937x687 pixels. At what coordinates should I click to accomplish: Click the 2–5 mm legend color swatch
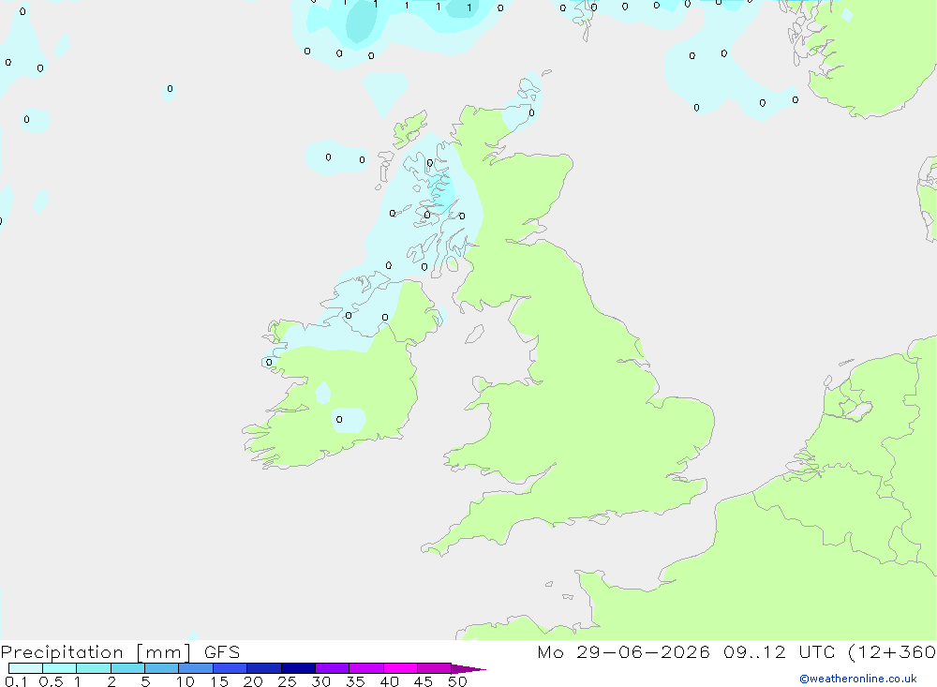tap(127, 668)
